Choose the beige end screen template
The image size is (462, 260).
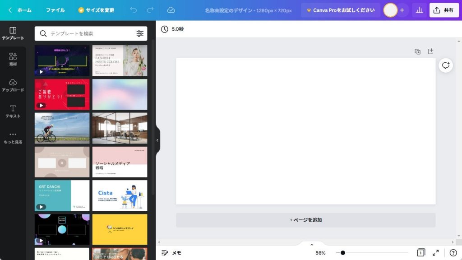tap(62, 162)
